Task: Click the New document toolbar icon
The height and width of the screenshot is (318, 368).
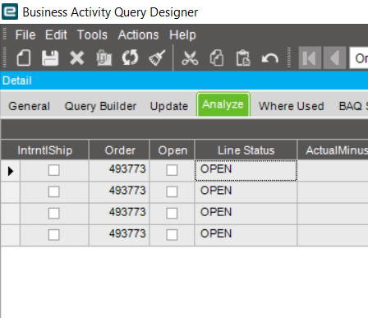Action: point(24,58)
